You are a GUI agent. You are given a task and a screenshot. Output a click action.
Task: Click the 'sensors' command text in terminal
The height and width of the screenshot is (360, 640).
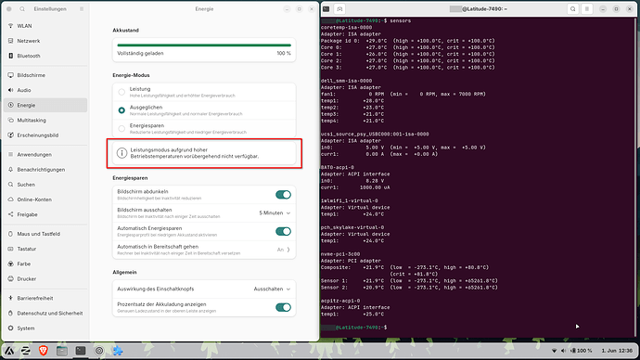coord(400,20)
